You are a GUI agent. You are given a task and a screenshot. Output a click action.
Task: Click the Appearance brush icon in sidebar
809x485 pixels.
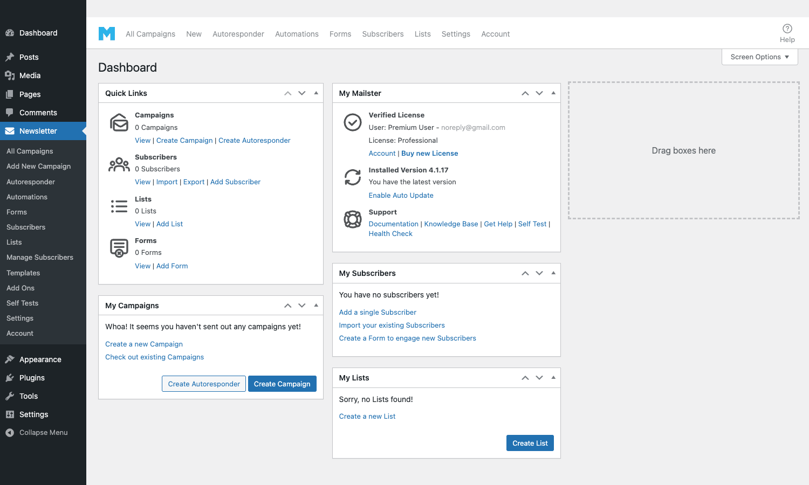click(x=10, y=359)
